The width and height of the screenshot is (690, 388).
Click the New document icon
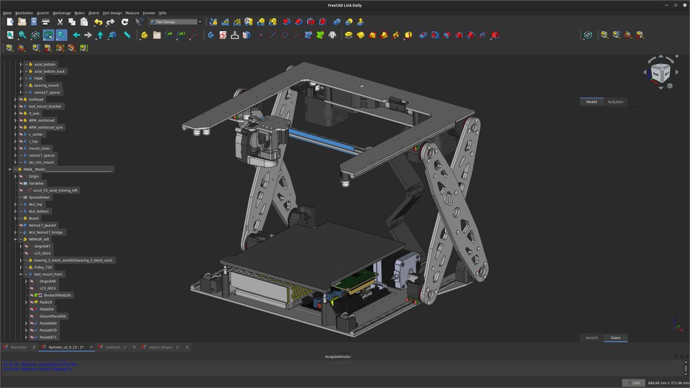click(10, 22)
